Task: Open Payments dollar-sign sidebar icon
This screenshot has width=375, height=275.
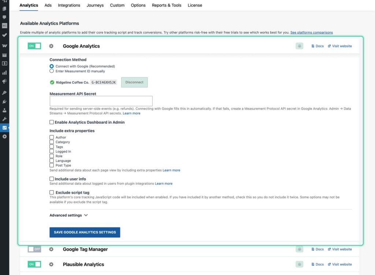Action: [x=4, y=64]
